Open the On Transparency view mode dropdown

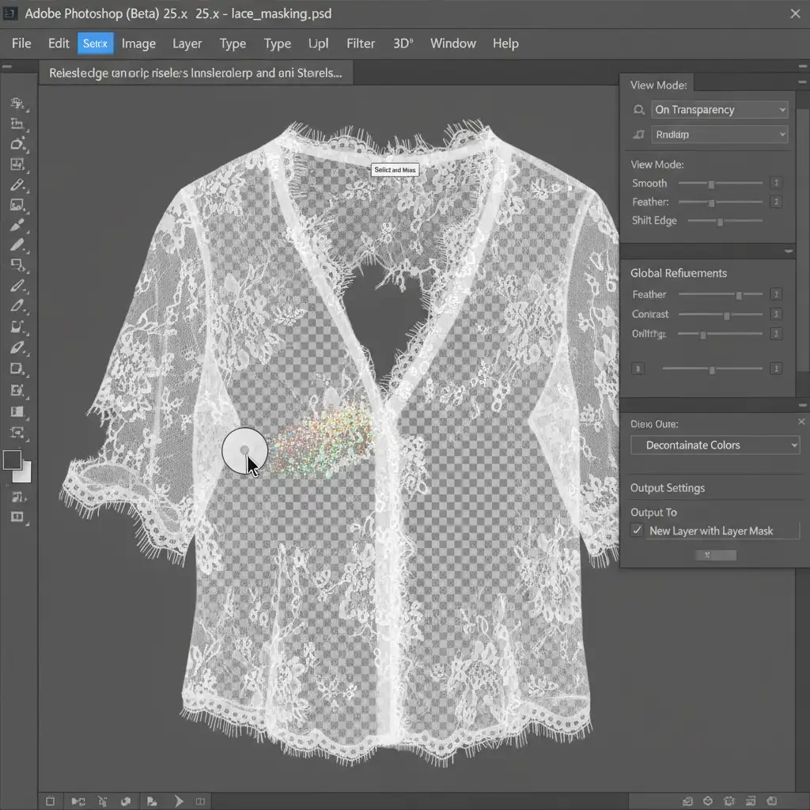coord(720,110)
